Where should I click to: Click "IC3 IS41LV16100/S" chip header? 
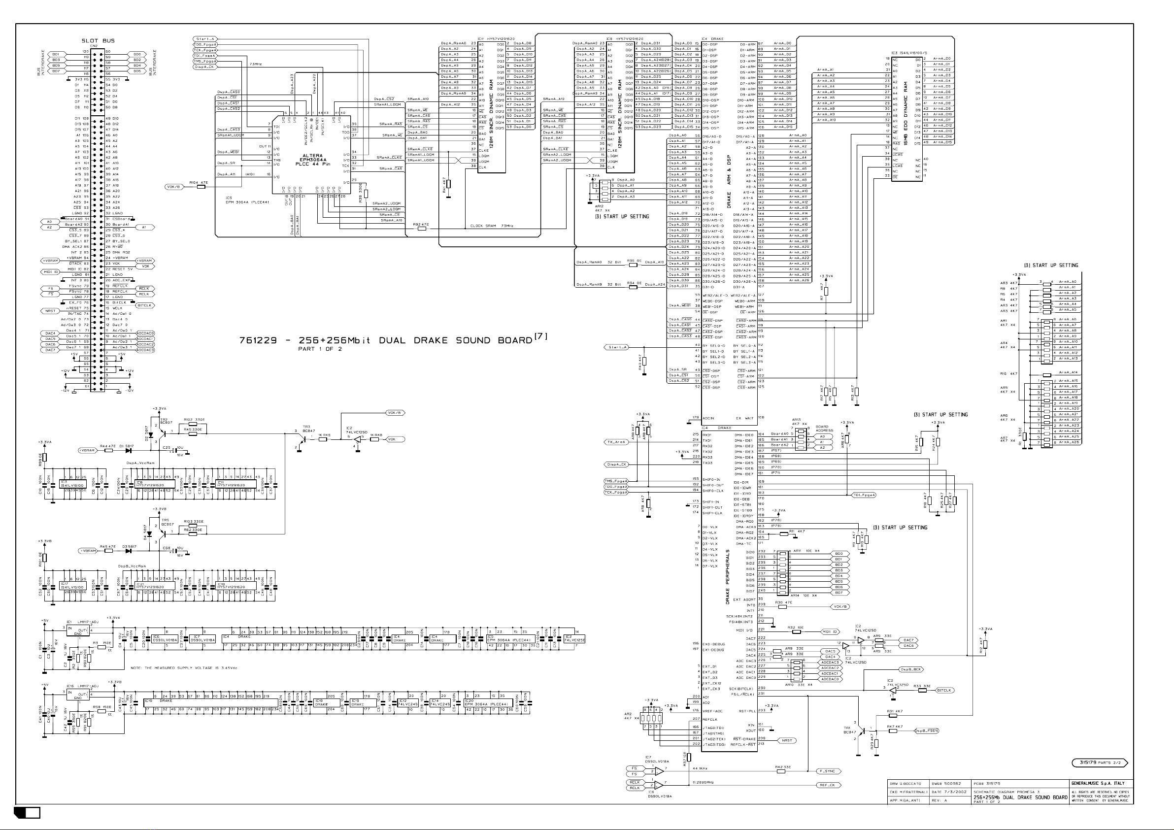(909, 53)
